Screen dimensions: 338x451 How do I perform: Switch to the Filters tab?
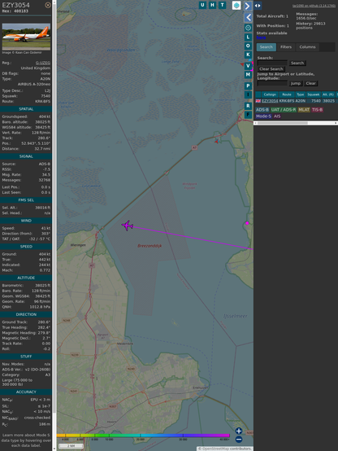point(286,47)
